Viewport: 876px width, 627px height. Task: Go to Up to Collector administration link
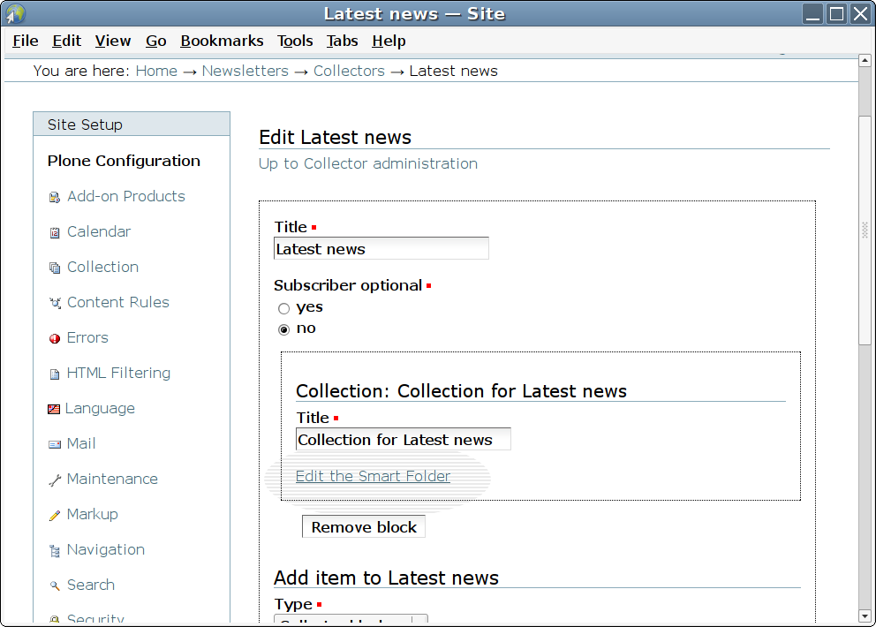367,163
